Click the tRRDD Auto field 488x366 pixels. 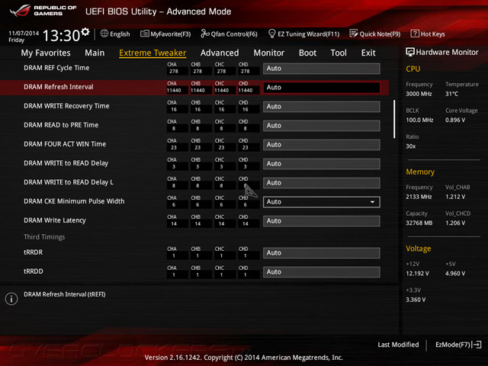coord(322,272)
